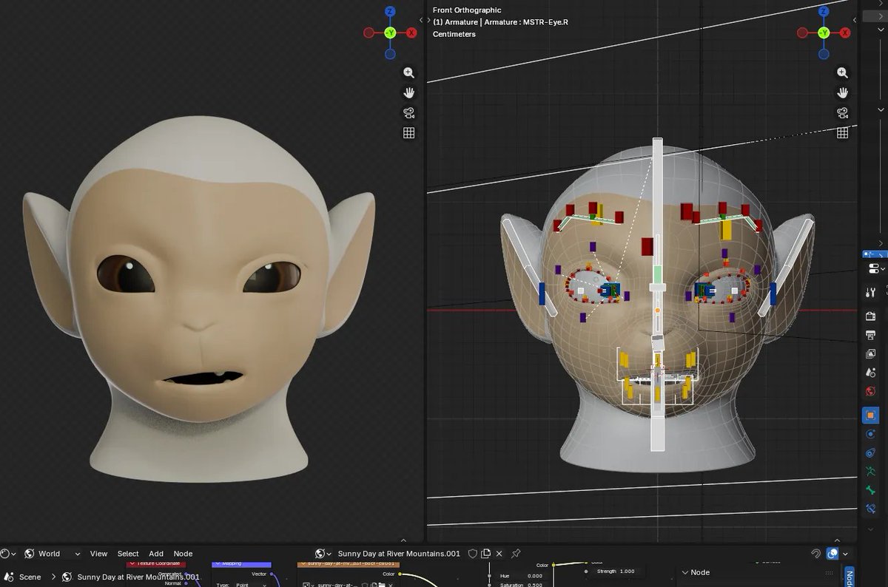Duplicate world with new copy button
The height and width of the screenshot is (587, 888).
[x=486, y=553]
